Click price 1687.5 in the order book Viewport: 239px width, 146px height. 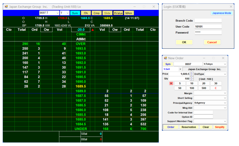pos(81,96)
